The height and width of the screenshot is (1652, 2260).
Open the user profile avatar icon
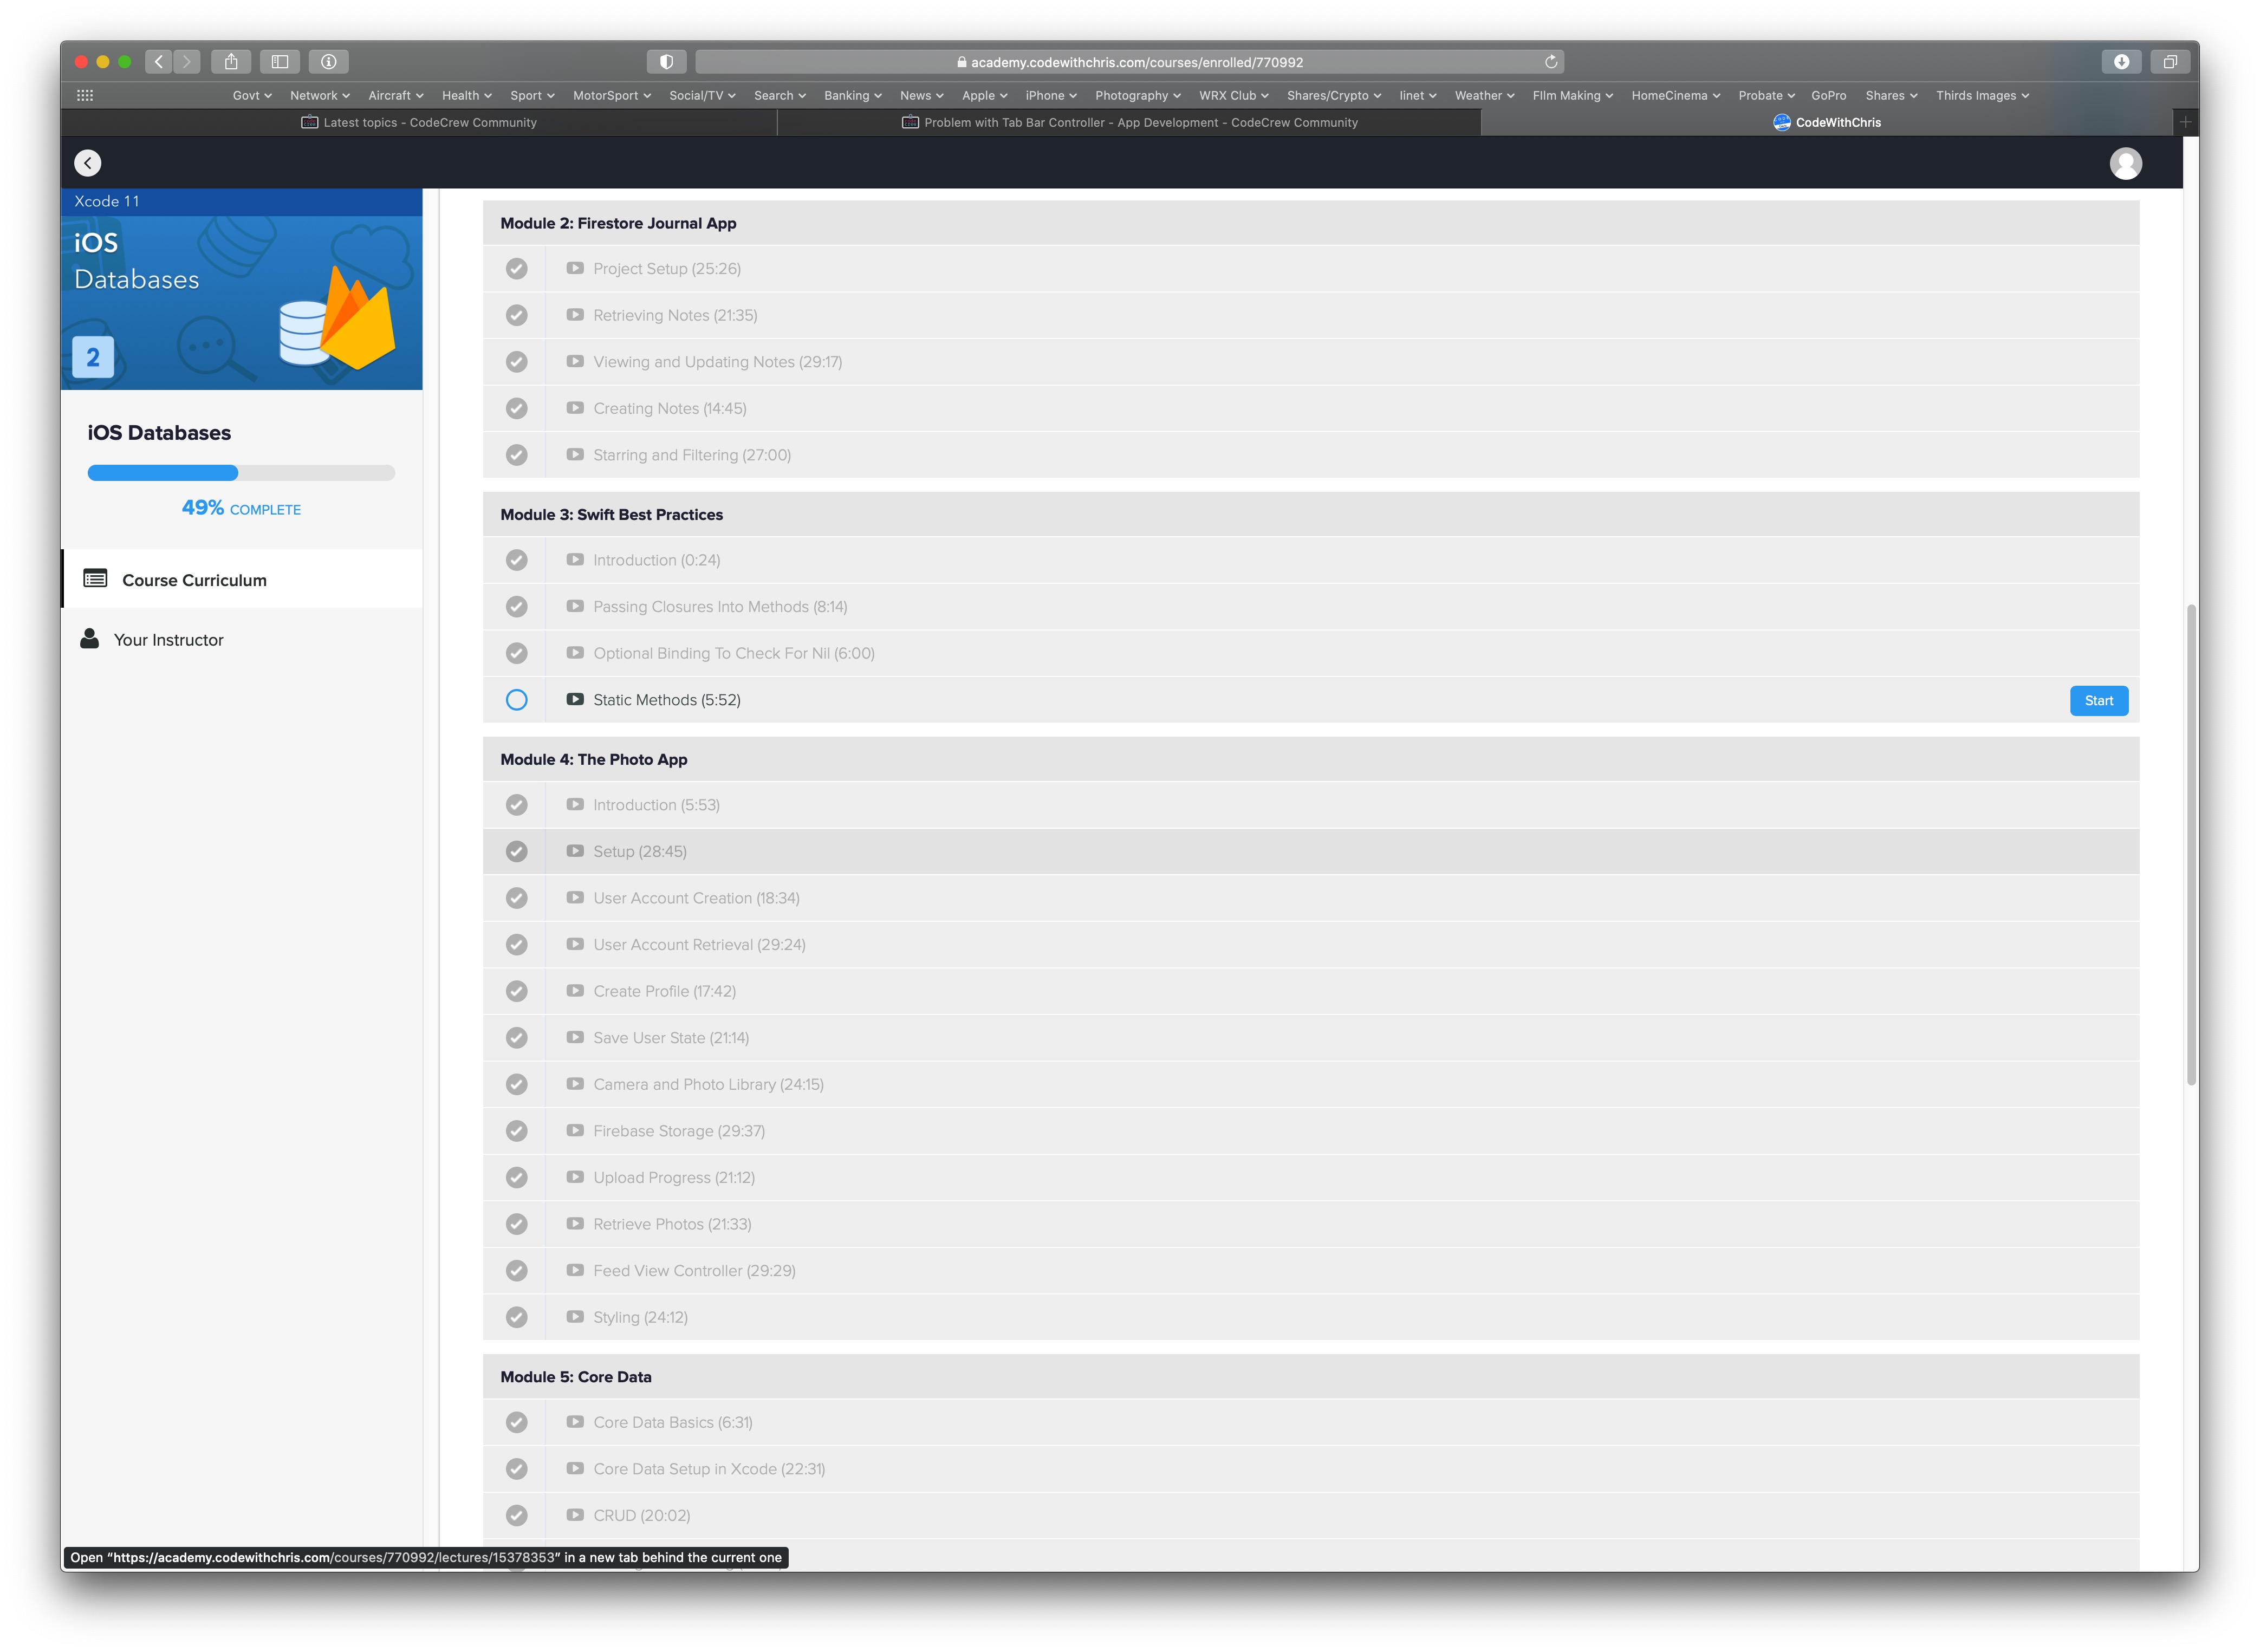[x=2125, y=163]
